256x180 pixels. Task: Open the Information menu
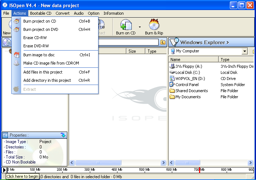pos(113,13)
